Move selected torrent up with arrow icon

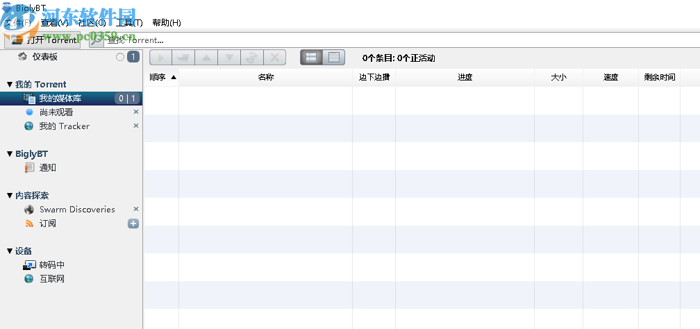pos(206,58)
